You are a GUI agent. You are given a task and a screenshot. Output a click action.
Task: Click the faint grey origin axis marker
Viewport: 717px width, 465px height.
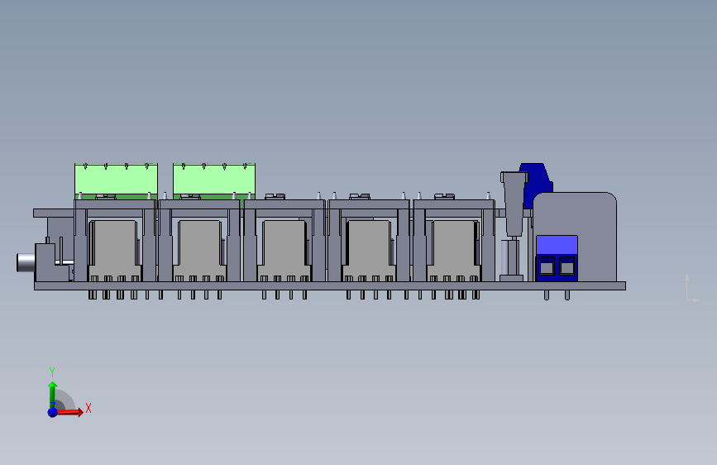click(x=691, y=288)
